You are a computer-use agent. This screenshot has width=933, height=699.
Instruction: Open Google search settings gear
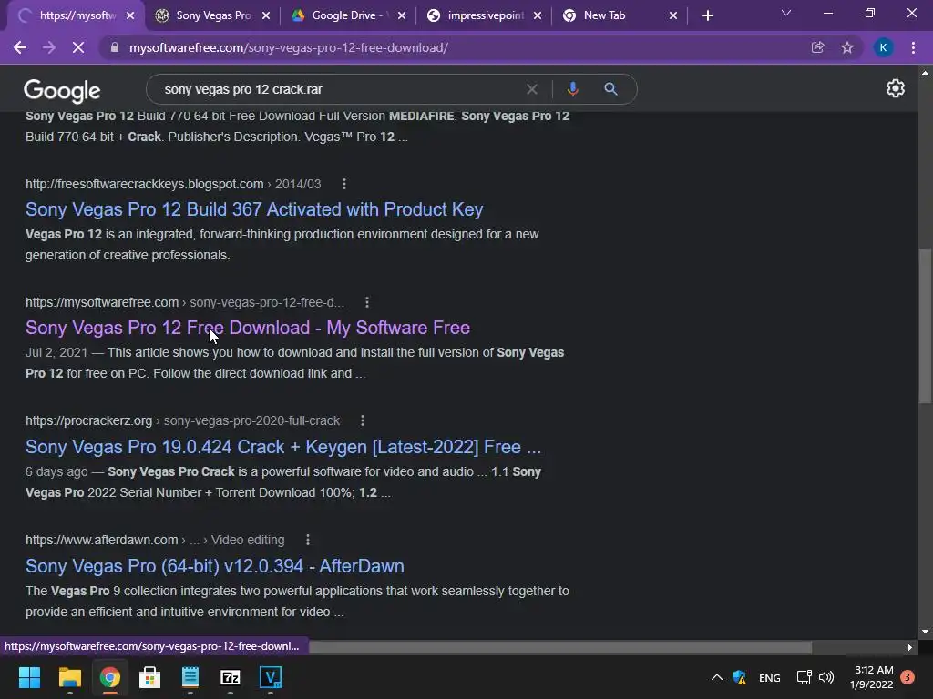pyautogui.click(x=896, y=88)
